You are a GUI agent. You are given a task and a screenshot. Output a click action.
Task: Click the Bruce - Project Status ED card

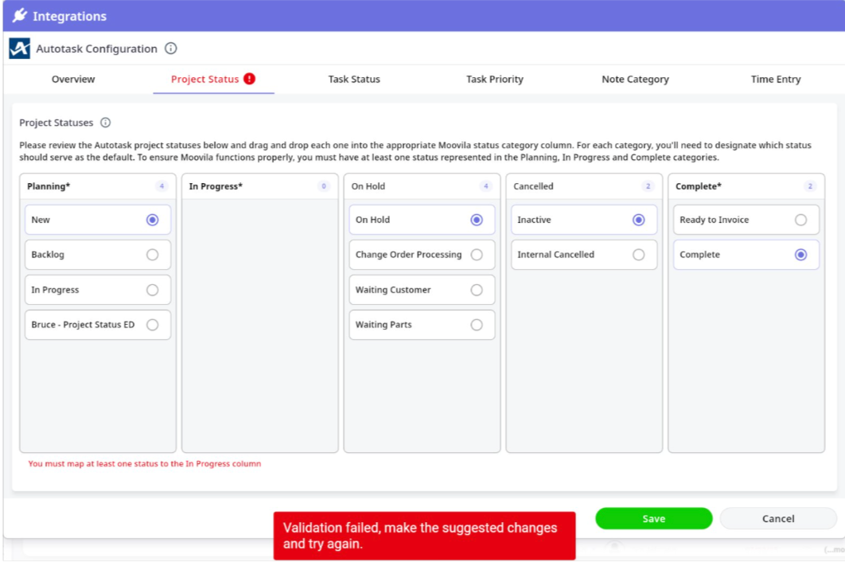(83, 325)
